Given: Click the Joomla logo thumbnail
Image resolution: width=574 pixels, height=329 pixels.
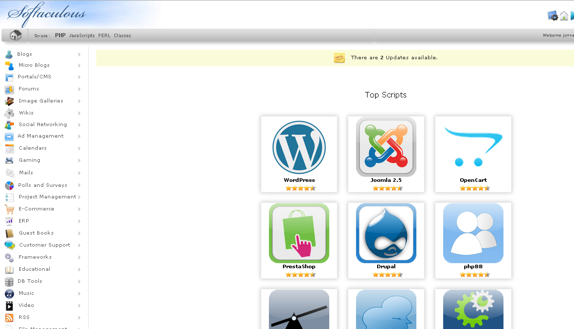Looking at the screenshot, I should 386,147.
